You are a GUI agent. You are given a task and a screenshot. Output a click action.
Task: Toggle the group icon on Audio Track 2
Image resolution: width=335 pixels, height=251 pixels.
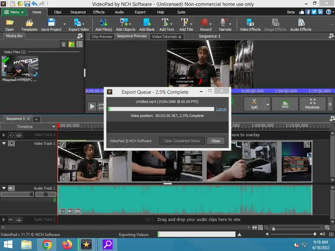(x=19, y=219)
